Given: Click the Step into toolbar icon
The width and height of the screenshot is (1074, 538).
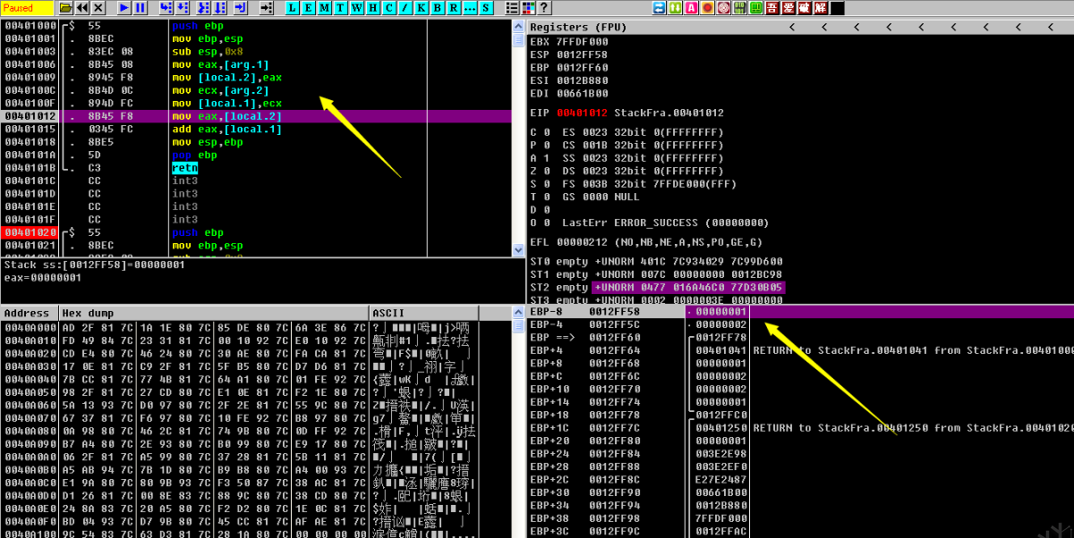Looking at the screenshot, I should pyautogui.click(x=166, y=8).
